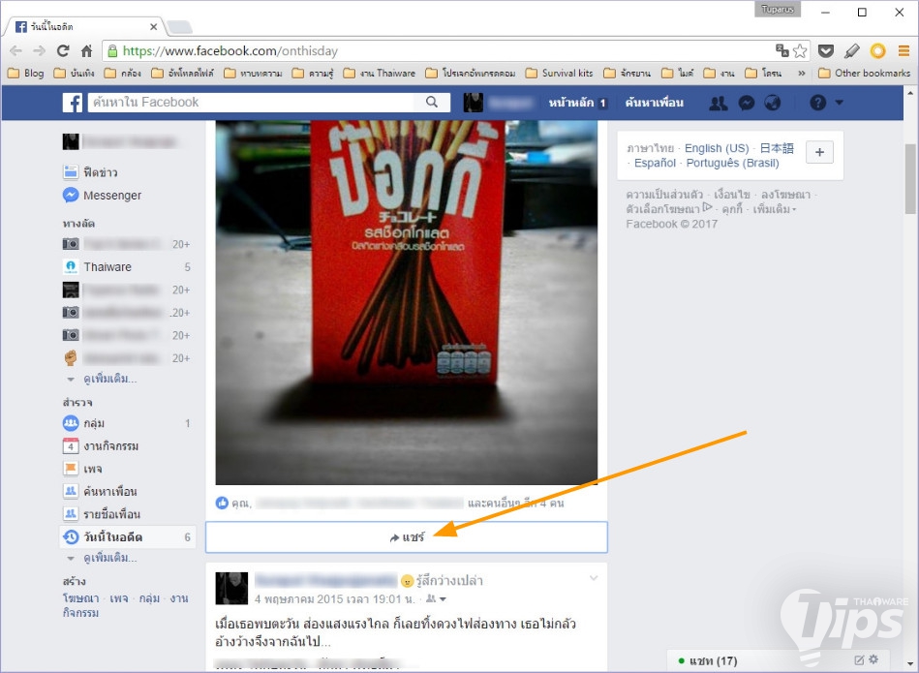Show more bookmarks chevron

coord(801,74)
